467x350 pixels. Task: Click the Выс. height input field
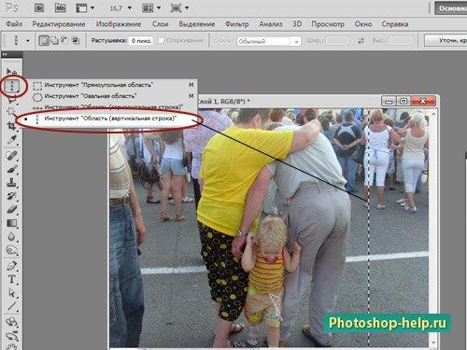point(402,41)
